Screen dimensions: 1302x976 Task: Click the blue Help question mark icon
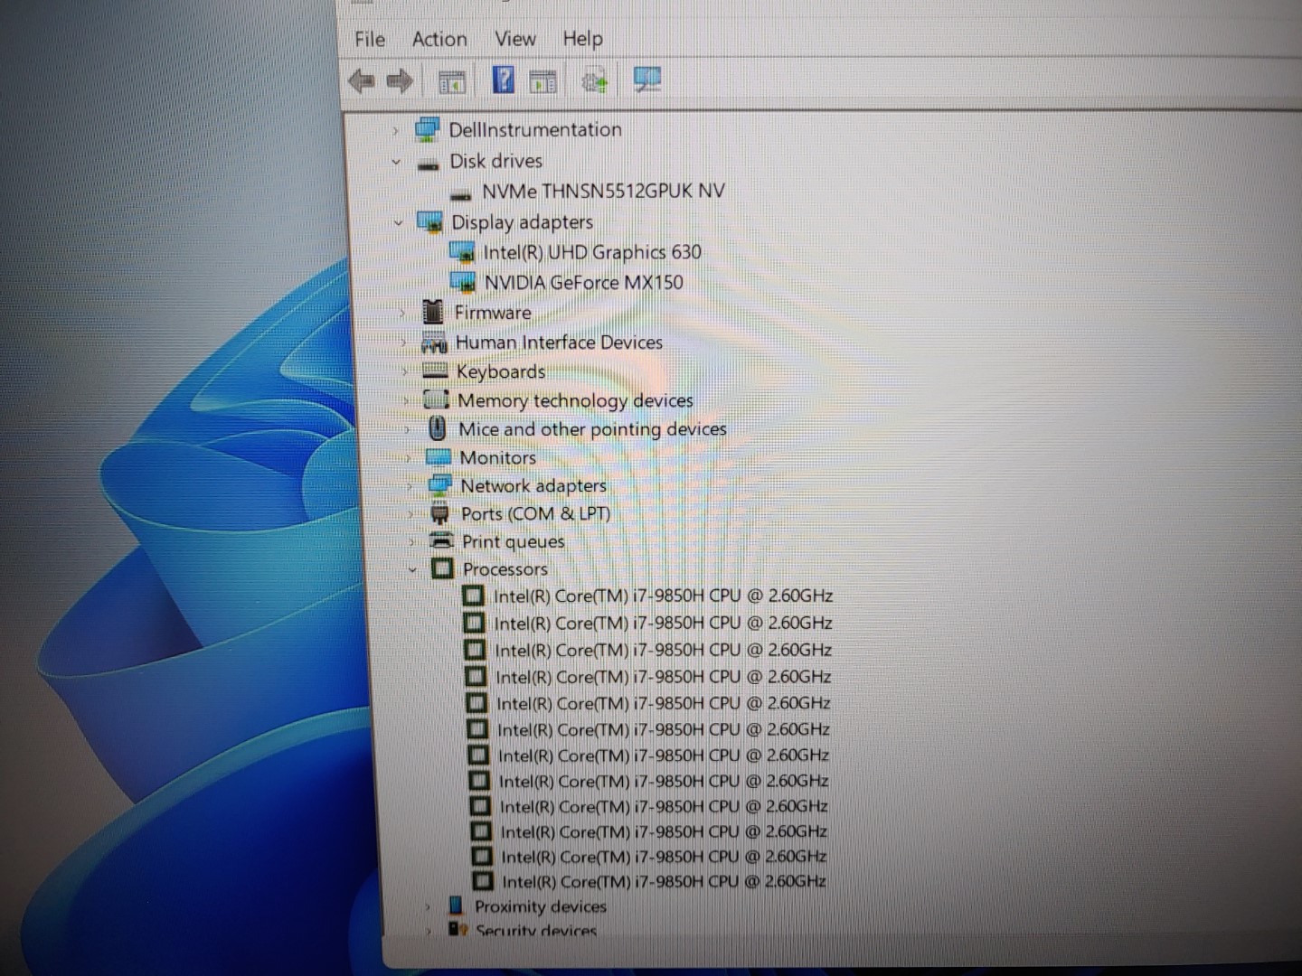point(503,80)
